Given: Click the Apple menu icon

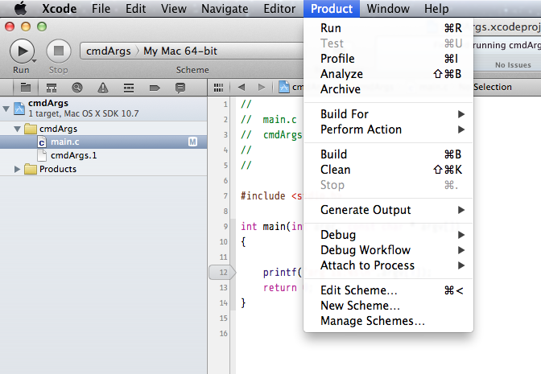Looking at the screenshot, I should pos(20,8).
